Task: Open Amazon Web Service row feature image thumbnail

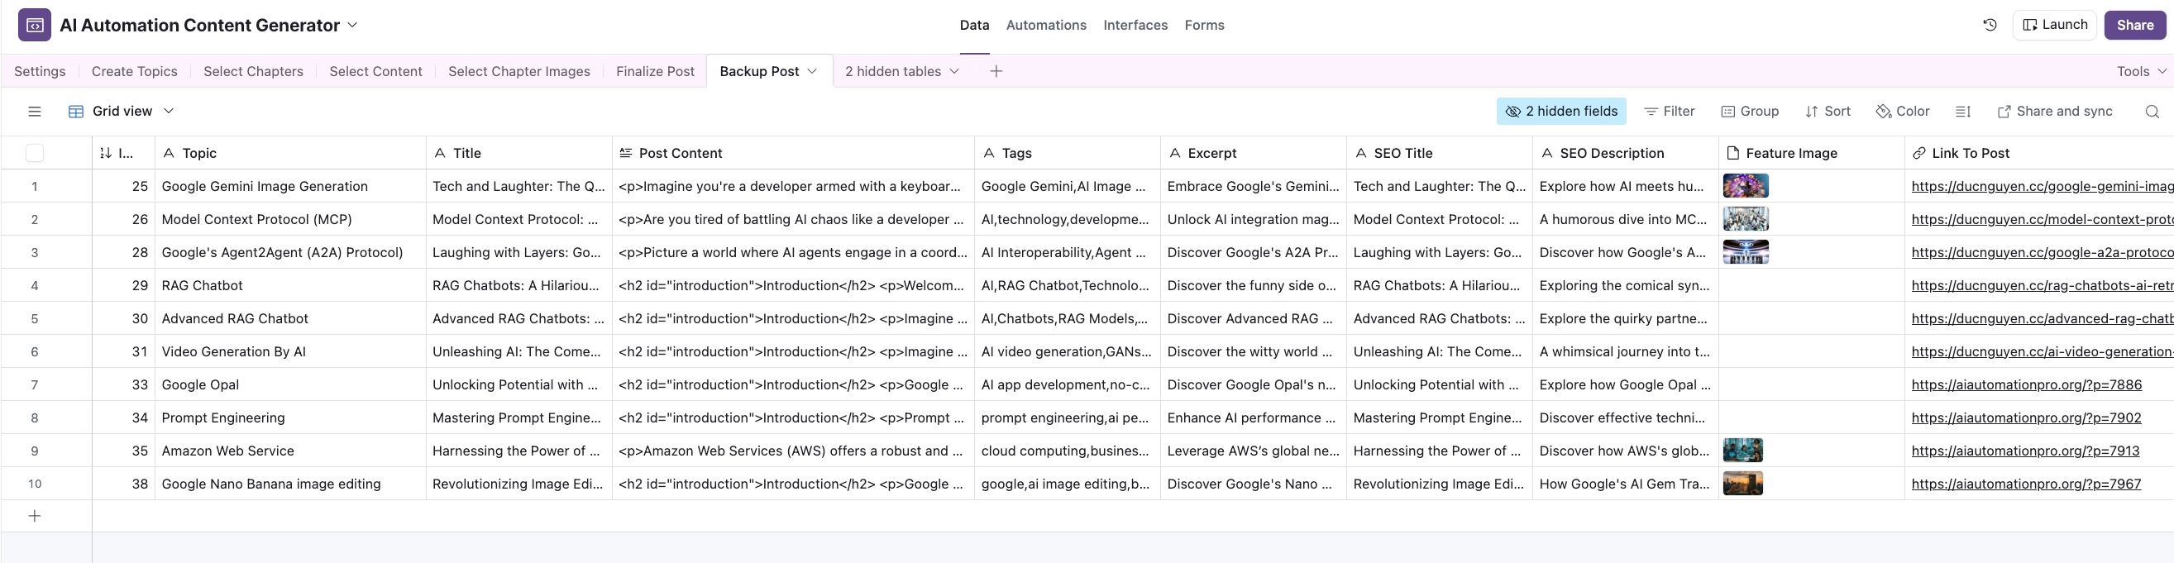Action: point(1742,451)
